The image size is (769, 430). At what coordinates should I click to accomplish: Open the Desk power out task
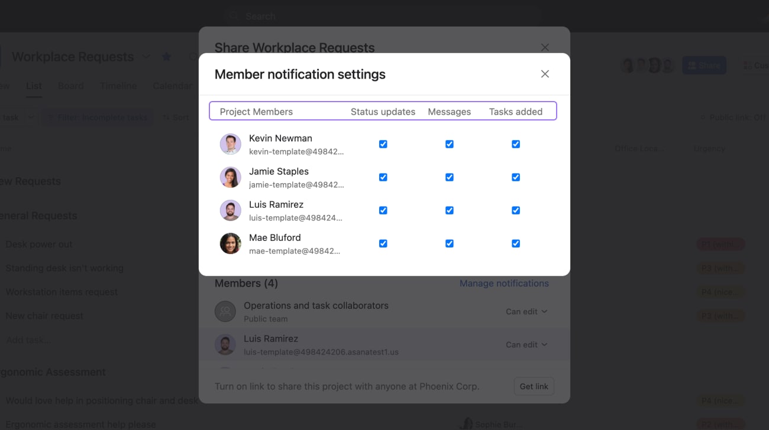(39, 245)
